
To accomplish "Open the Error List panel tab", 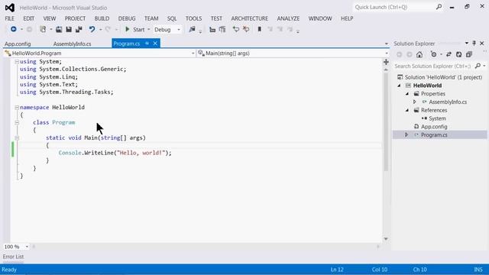I will 13,257.
